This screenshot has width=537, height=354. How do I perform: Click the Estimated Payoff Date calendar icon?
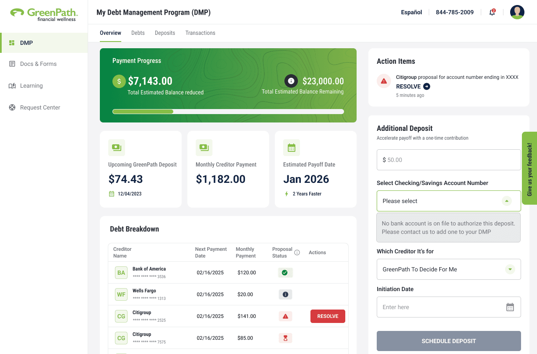(292, 148)
